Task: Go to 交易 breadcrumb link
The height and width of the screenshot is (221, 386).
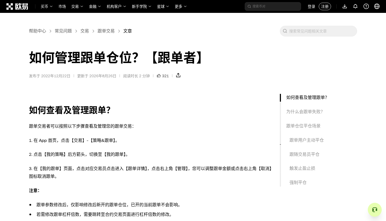Action: click(x=85, y=31)
